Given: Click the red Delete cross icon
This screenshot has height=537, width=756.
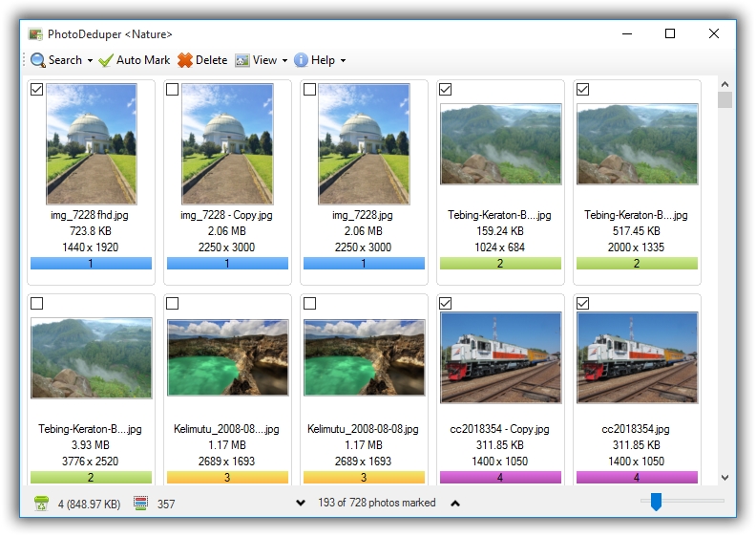Looking at the screenshot, I should [x=185, y=60].
